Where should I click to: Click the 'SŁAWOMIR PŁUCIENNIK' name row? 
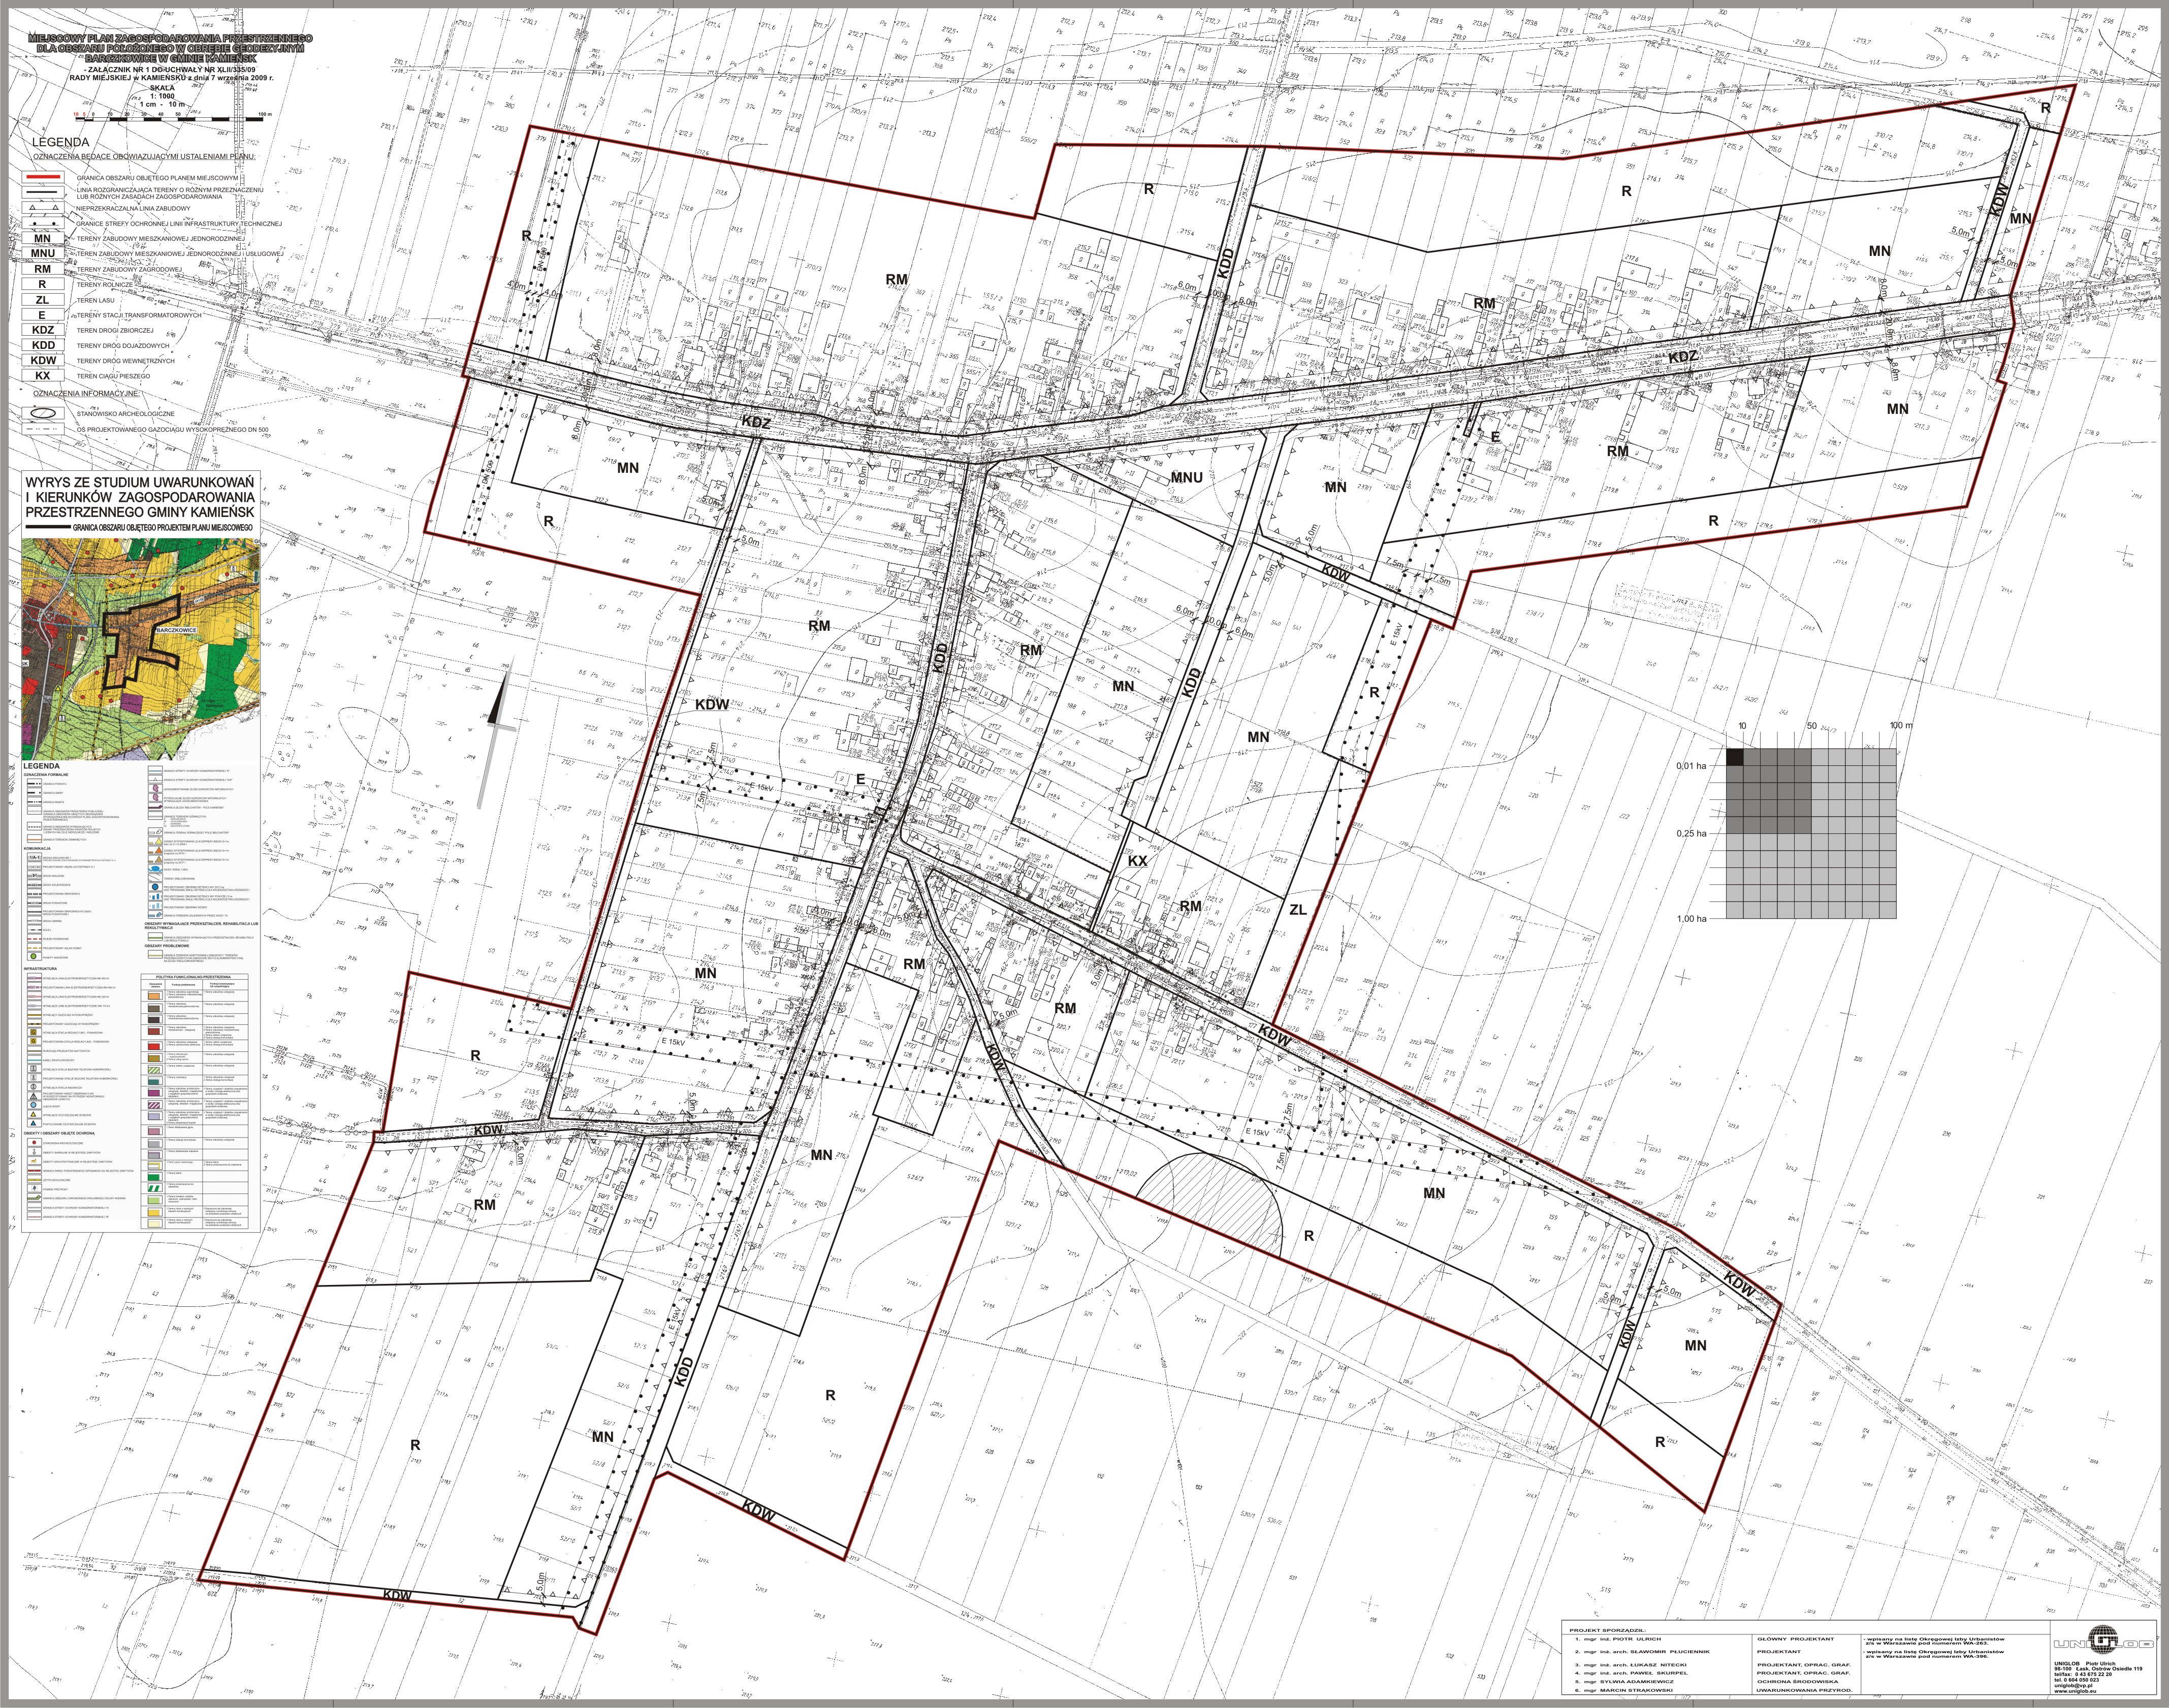tap(1643, 1652)
